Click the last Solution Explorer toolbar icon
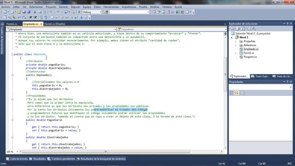 tap(254, 29)
